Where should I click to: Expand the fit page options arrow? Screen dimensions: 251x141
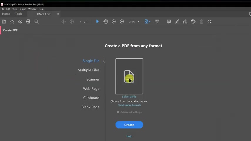tap(150, 22)
